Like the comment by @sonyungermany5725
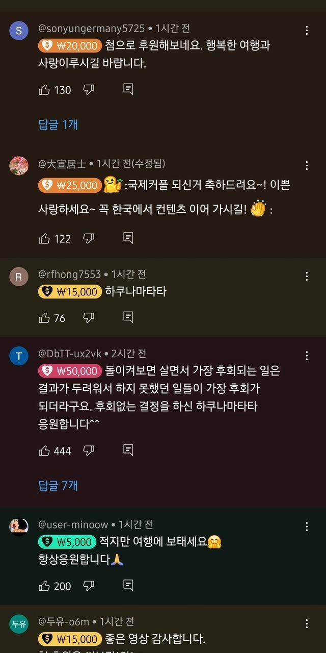 point(44,90)
